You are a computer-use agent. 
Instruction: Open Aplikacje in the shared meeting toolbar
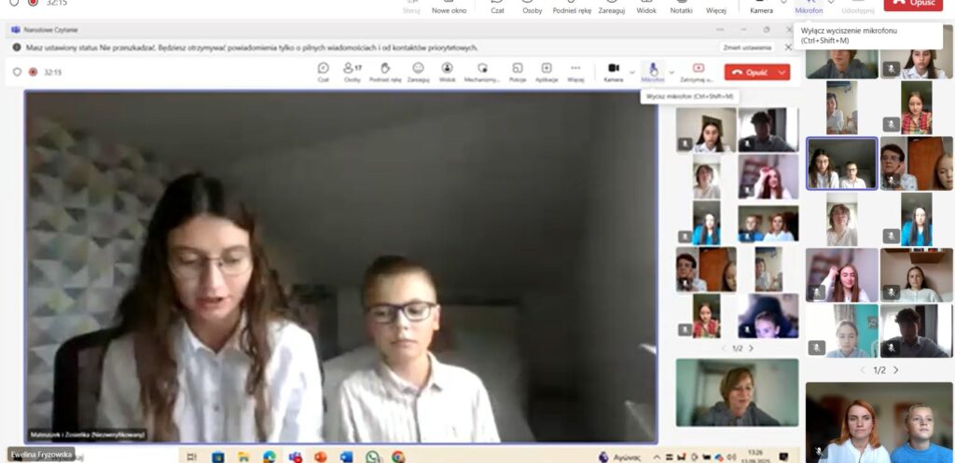(547, 71)
